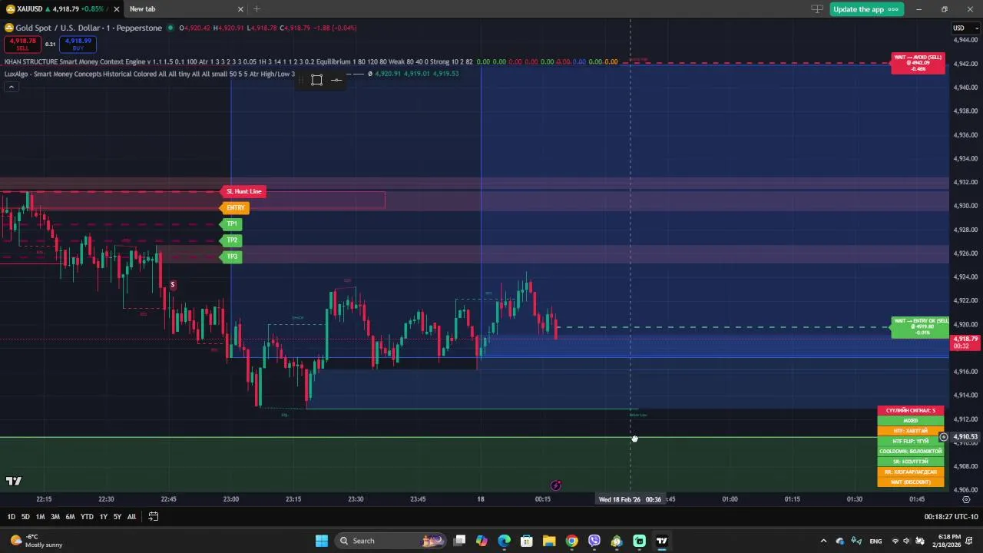
Task: Select the 5D time range
Action: 25,517
